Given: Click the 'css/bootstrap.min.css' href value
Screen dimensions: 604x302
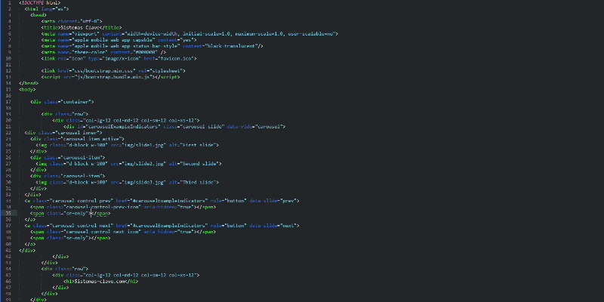Looking at the screenshot, I should (x=102, y=71).
